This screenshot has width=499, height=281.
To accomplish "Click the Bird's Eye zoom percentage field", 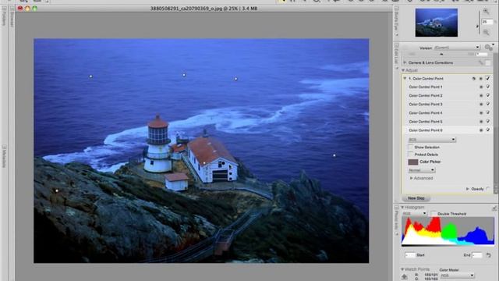I will coord(487,22).
